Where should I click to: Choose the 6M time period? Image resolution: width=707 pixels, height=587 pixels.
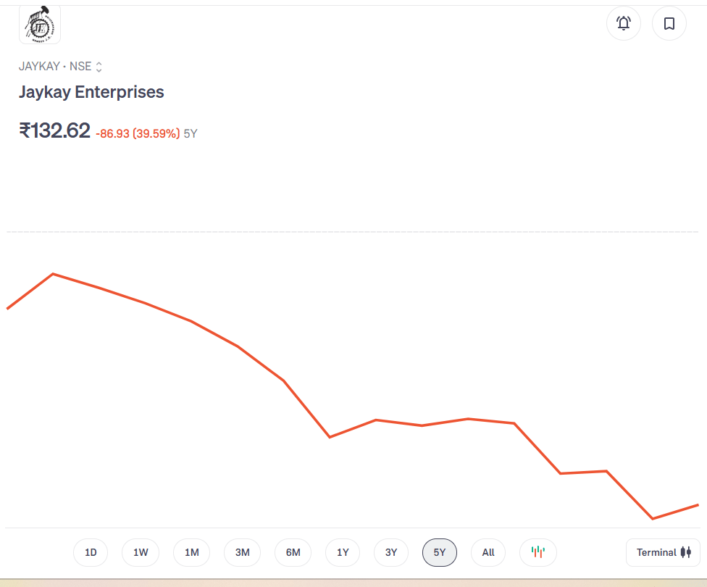(x=293, y=552)
